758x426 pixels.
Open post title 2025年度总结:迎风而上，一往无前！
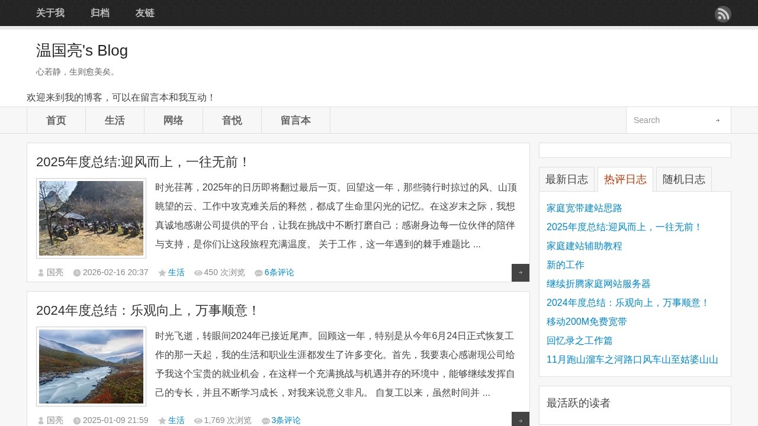[x=143, y=162]
